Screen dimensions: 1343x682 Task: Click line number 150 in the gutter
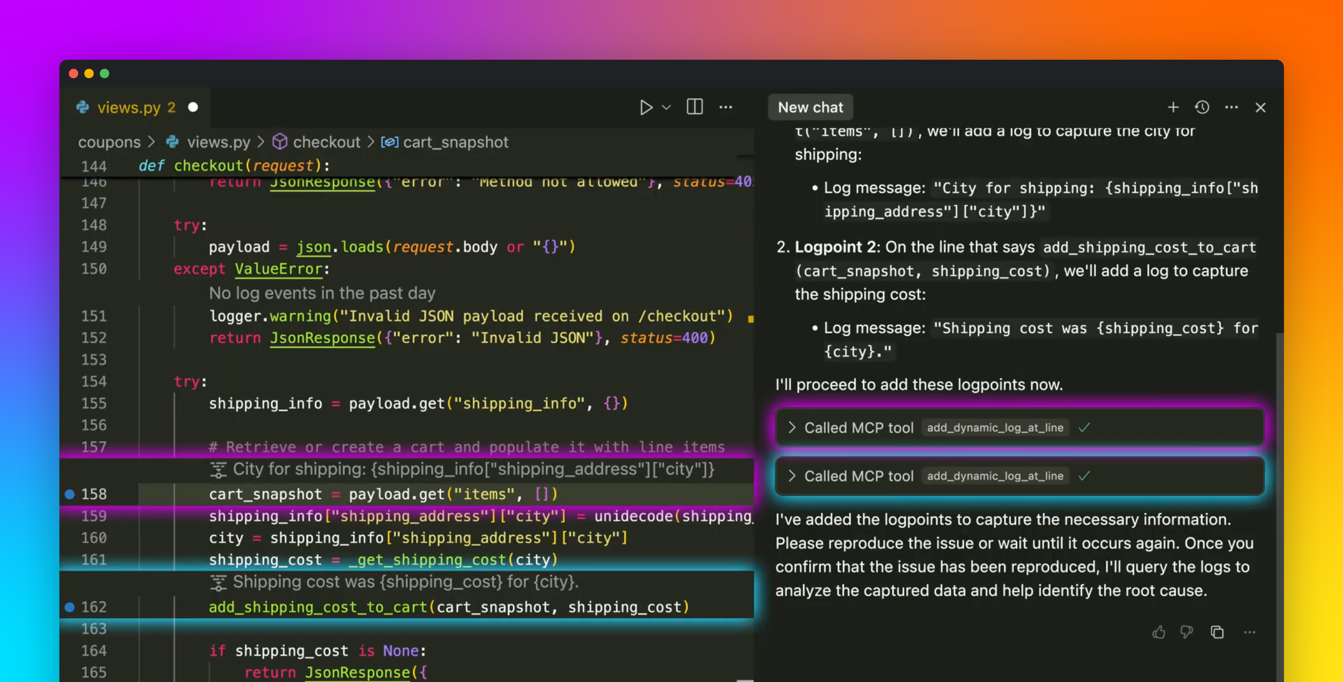tap(93, 269)
